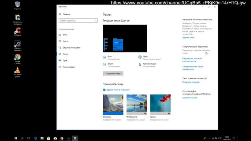Screen dimensions: 251x141
Task: Open the Recycle Bin desktop icon
Action: click(17, 5)
